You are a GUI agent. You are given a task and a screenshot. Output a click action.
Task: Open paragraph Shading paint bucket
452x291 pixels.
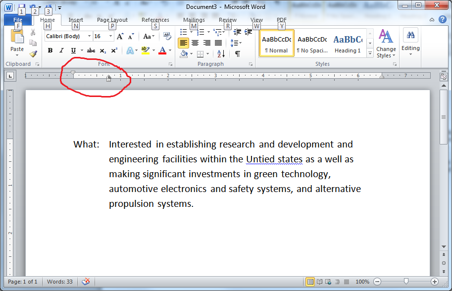coord(184,53)
